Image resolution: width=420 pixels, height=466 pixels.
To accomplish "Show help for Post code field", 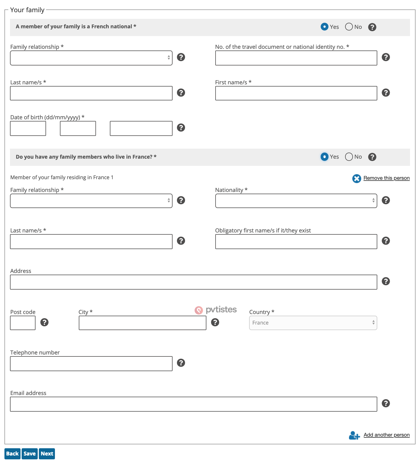I will click(x=44, y=322).
